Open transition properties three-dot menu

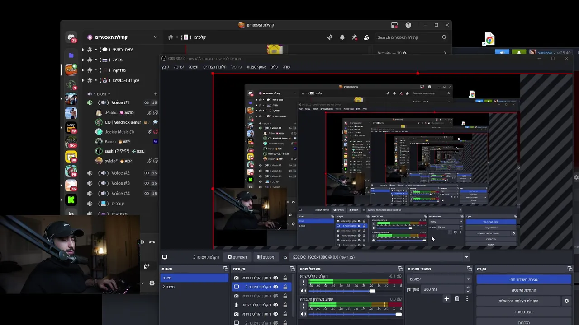click(x=467, y=298)
